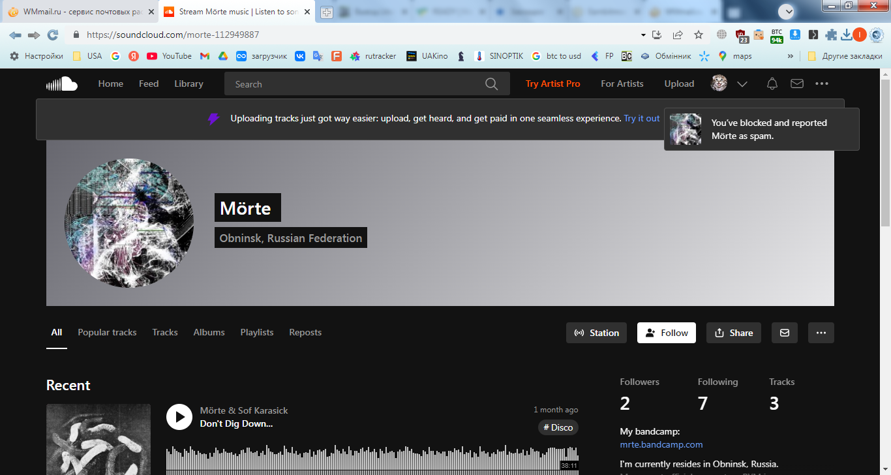Screen dimensions: 891x475
Task: Click the blue download extension icon
Action: coord(795,35)
